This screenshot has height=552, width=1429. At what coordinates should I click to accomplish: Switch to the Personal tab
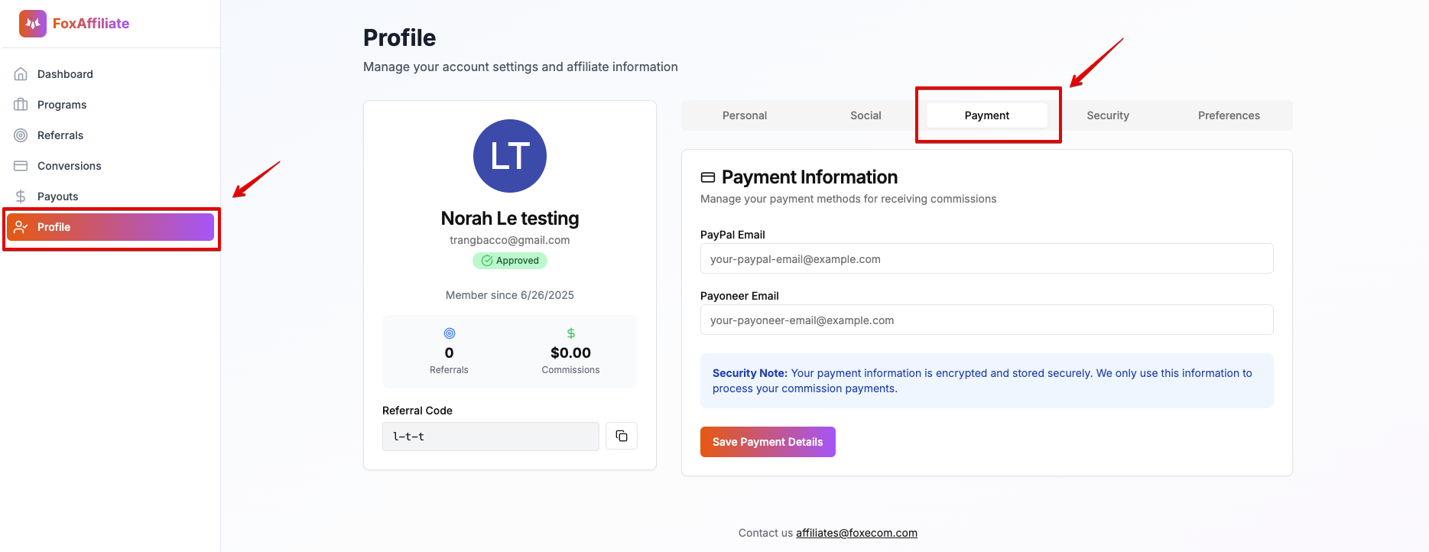tap(745, 115)
